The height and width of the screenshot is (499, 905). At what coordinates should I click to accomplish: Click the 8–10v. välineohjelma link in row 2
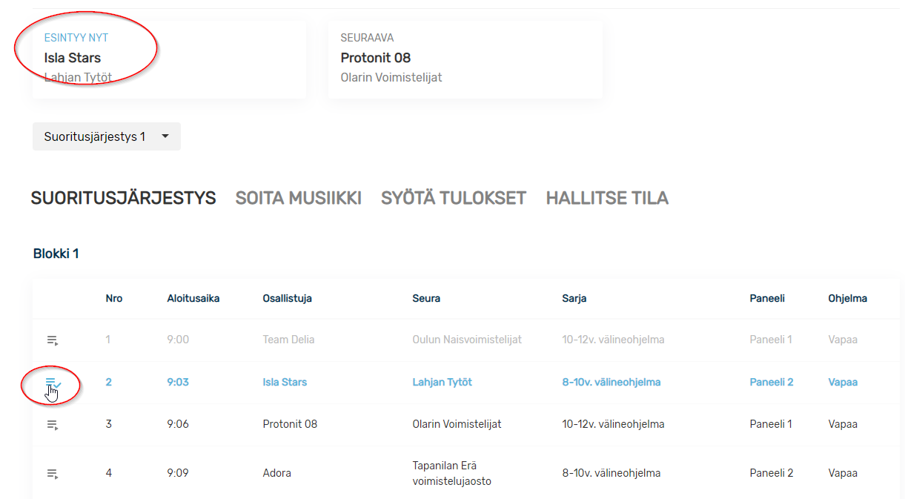click(x=611, y=383)
